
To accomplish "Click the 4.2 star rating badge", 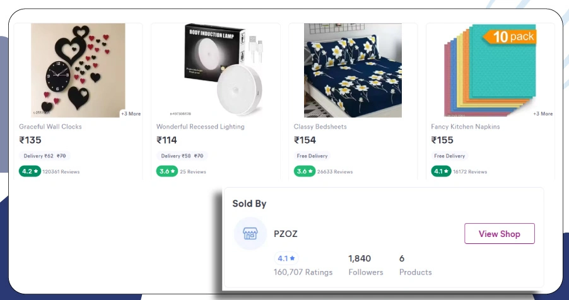I will click(30, 171).
